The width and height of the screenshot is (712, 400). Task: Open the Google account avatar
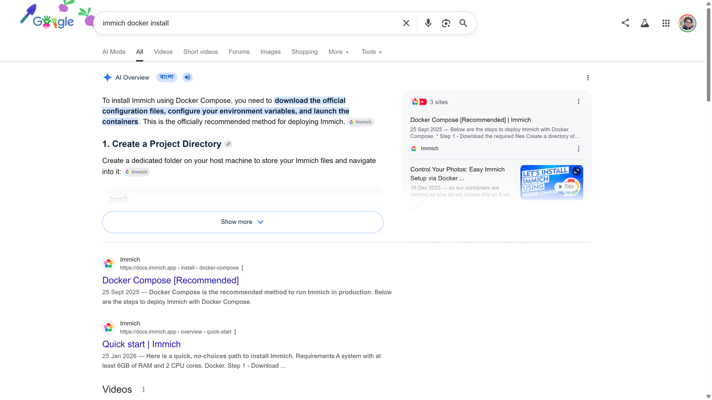(x=687, y=23)
